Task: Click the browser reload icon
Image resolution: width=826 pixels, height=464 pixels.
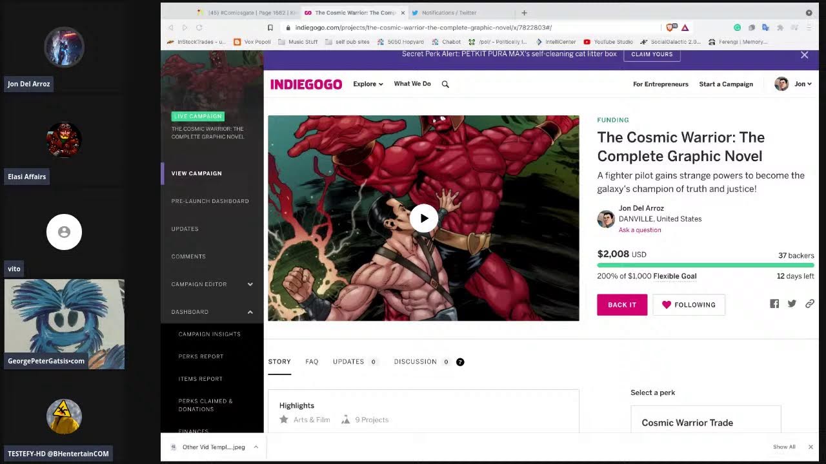Action: (199, 28)
